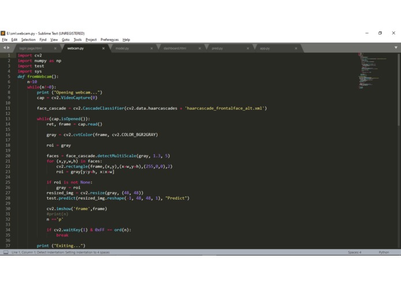Image resolution: width=401 pixels, height=285 pixels.
Task: Go to next tab with right arrow
Action: coord(9,47)
